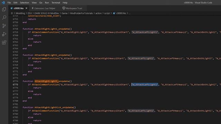This screenshot has height=124, width=221.
Task: Click "W_AttackRightHeavy1Start" on line 6783
Action: coord(108,111)
